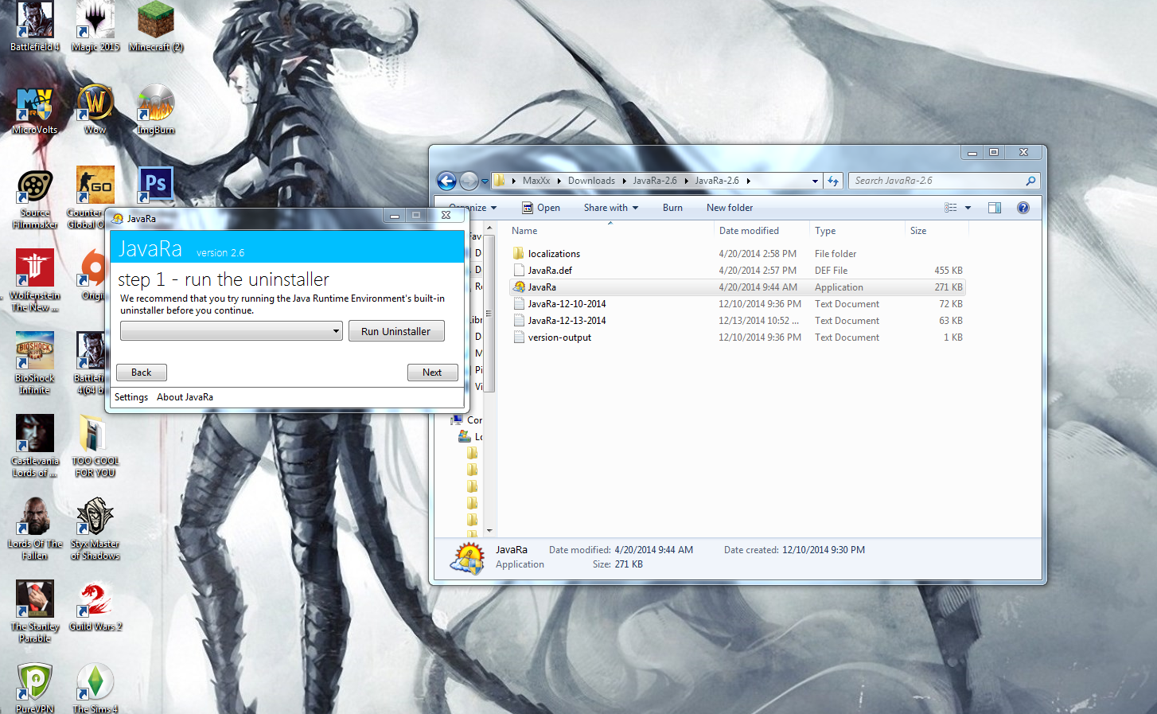The height and width of the screenshot is (714, 1157).
Task: Open the recent pages dropdown arrow
Action: click(x=485, y=181)
